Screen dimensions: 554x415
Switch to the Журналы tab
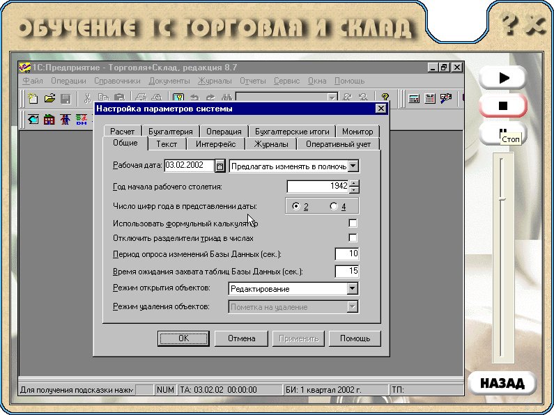(271, 144)
